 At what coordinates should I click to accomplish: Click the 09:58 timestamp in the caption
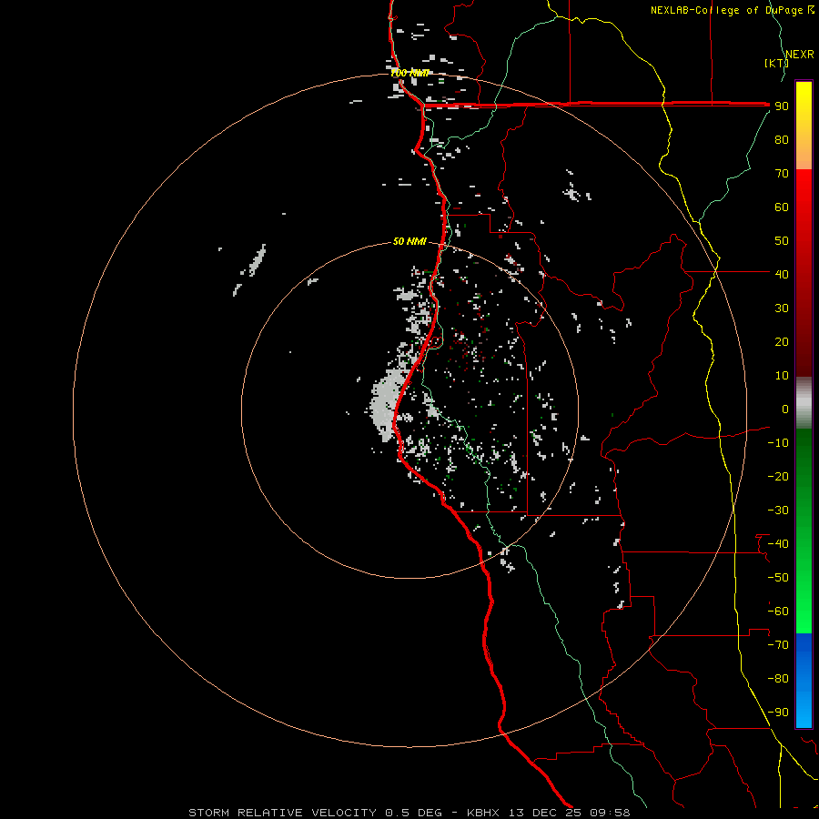[611, 813]
